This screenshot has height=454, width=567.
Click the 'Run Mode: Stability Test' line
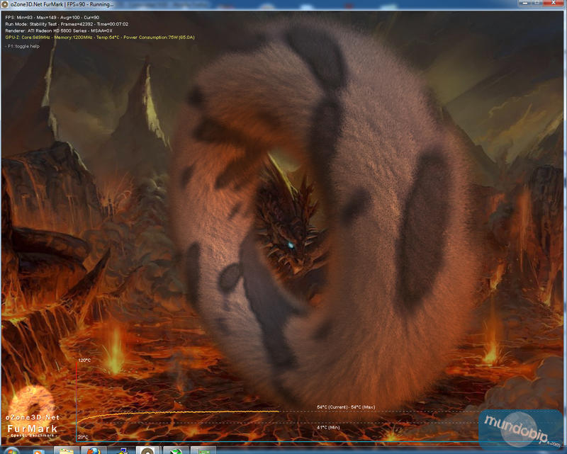tap(67, 24)
